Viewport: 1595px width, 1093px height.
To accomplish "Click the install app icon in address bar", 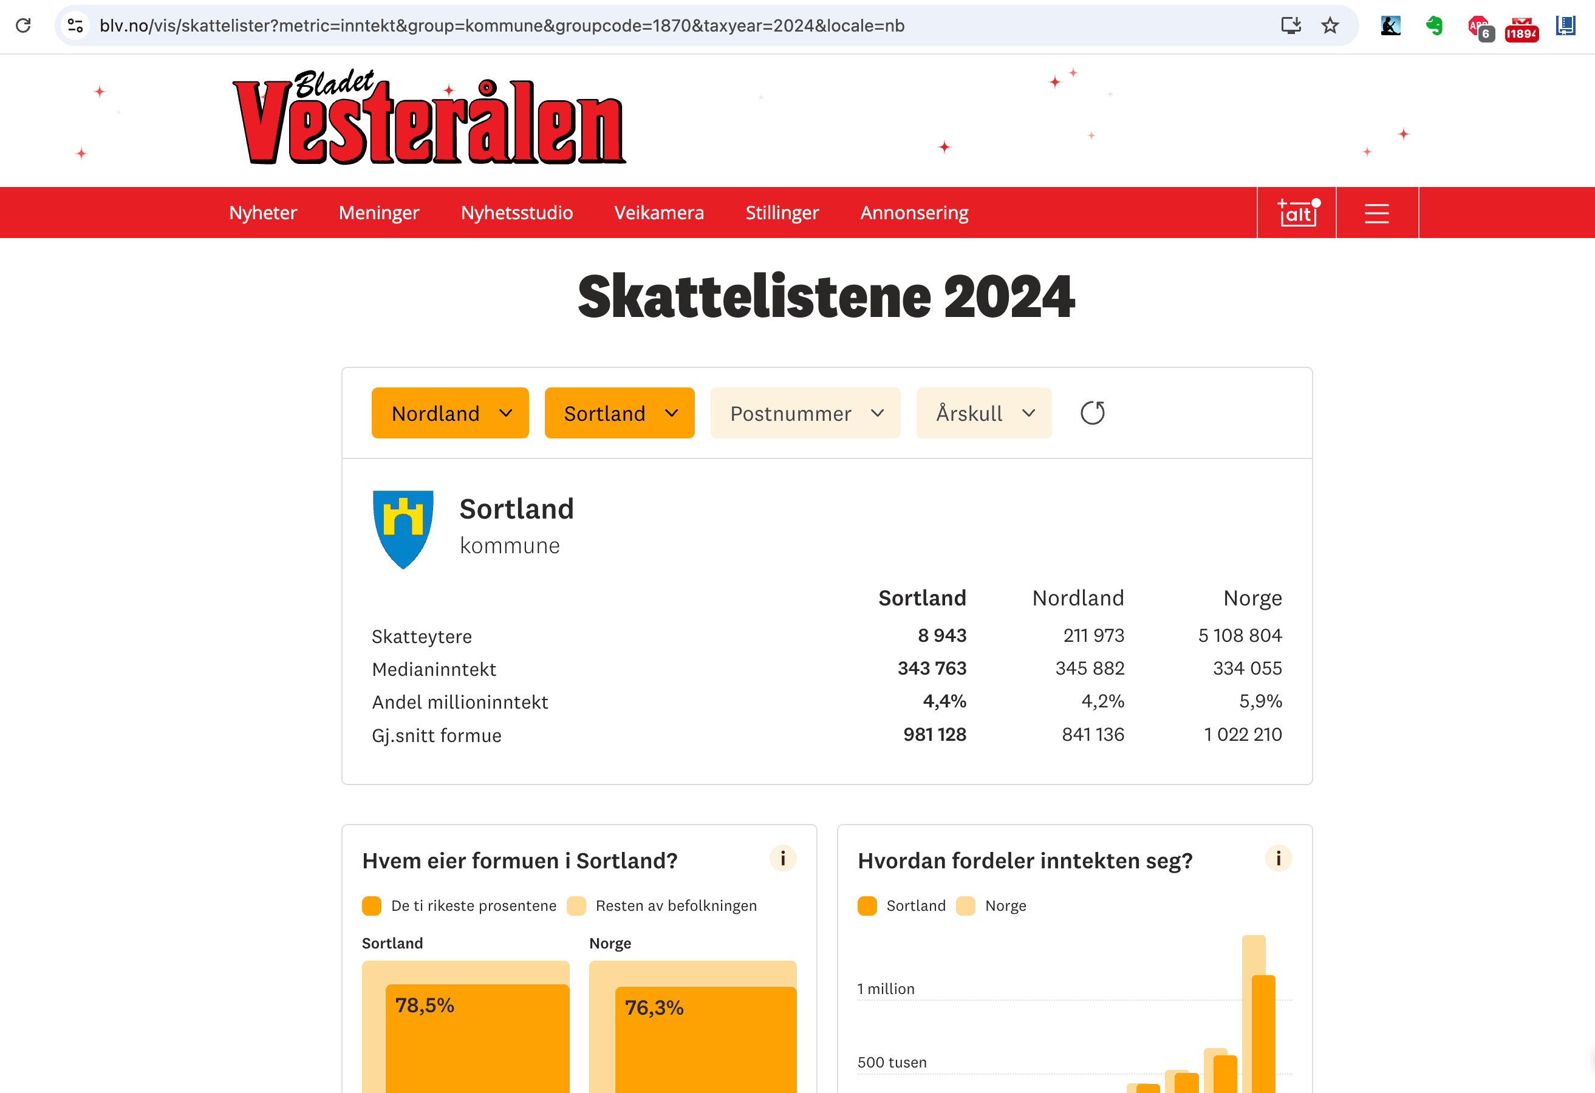I will tap(1290, 26).
